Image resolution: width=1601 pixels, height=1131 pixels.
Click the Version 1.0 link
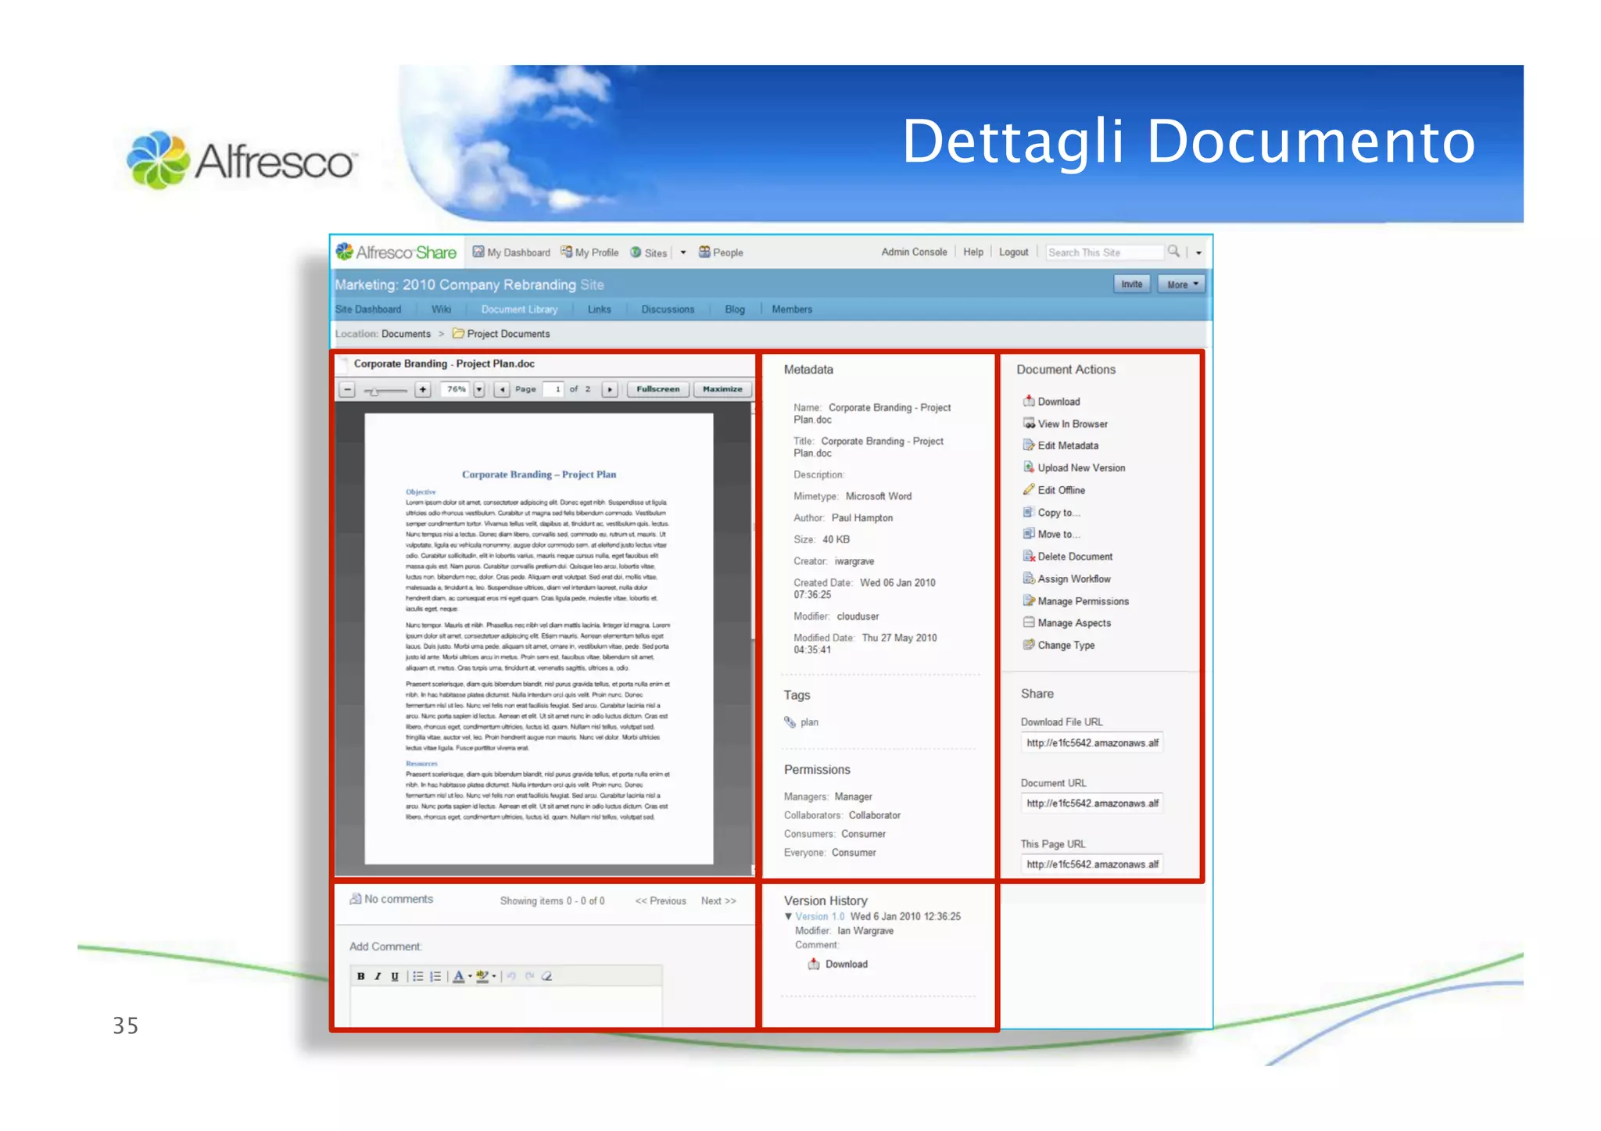819,916
